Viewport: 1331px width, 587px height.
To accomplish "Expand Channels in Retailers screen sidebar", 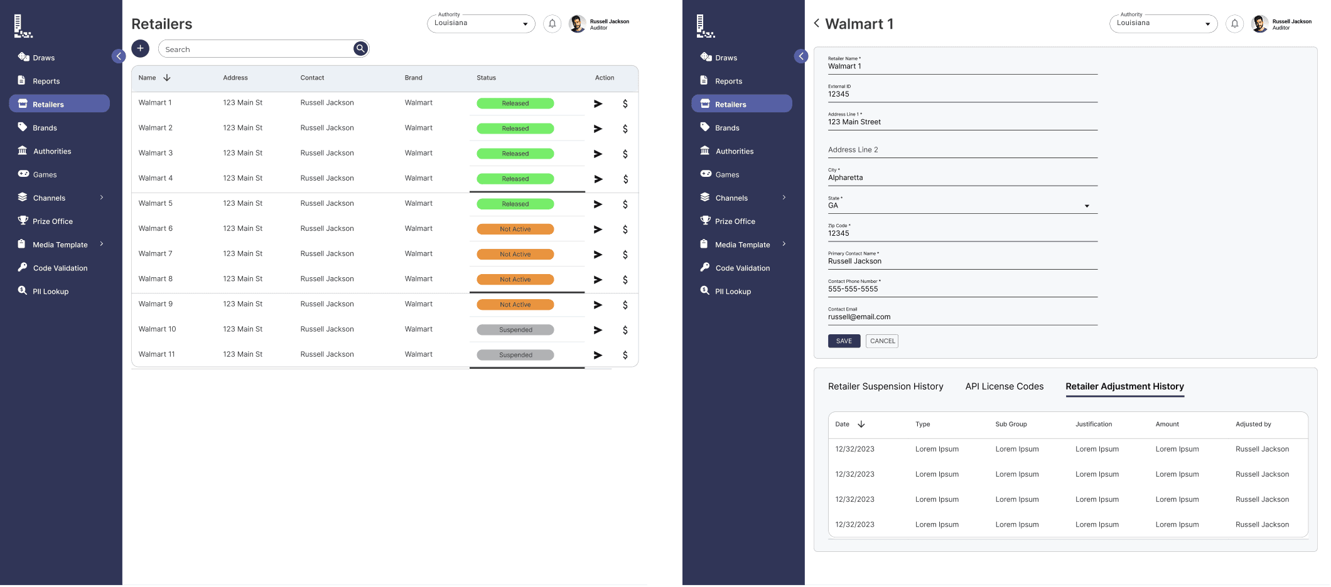I will coord(101,198).
